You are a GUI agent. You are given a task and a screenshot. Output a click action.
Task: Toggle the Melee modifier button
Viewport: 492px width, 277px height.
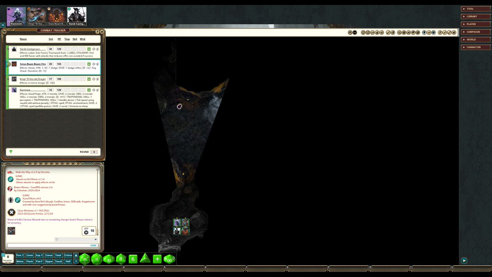click(x=20, y=261)
